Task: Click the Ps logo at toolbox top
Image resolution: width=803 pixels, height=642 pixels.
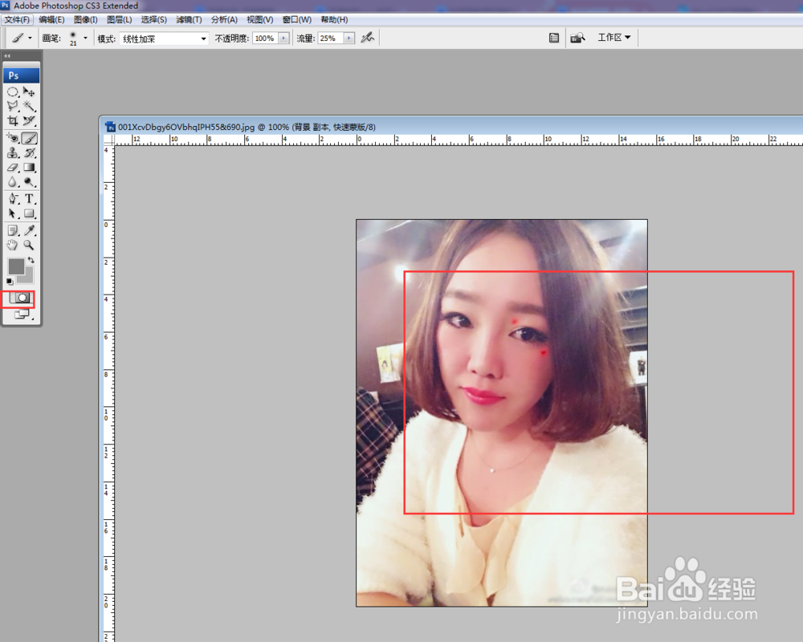Action: click(x=22, y=75)
